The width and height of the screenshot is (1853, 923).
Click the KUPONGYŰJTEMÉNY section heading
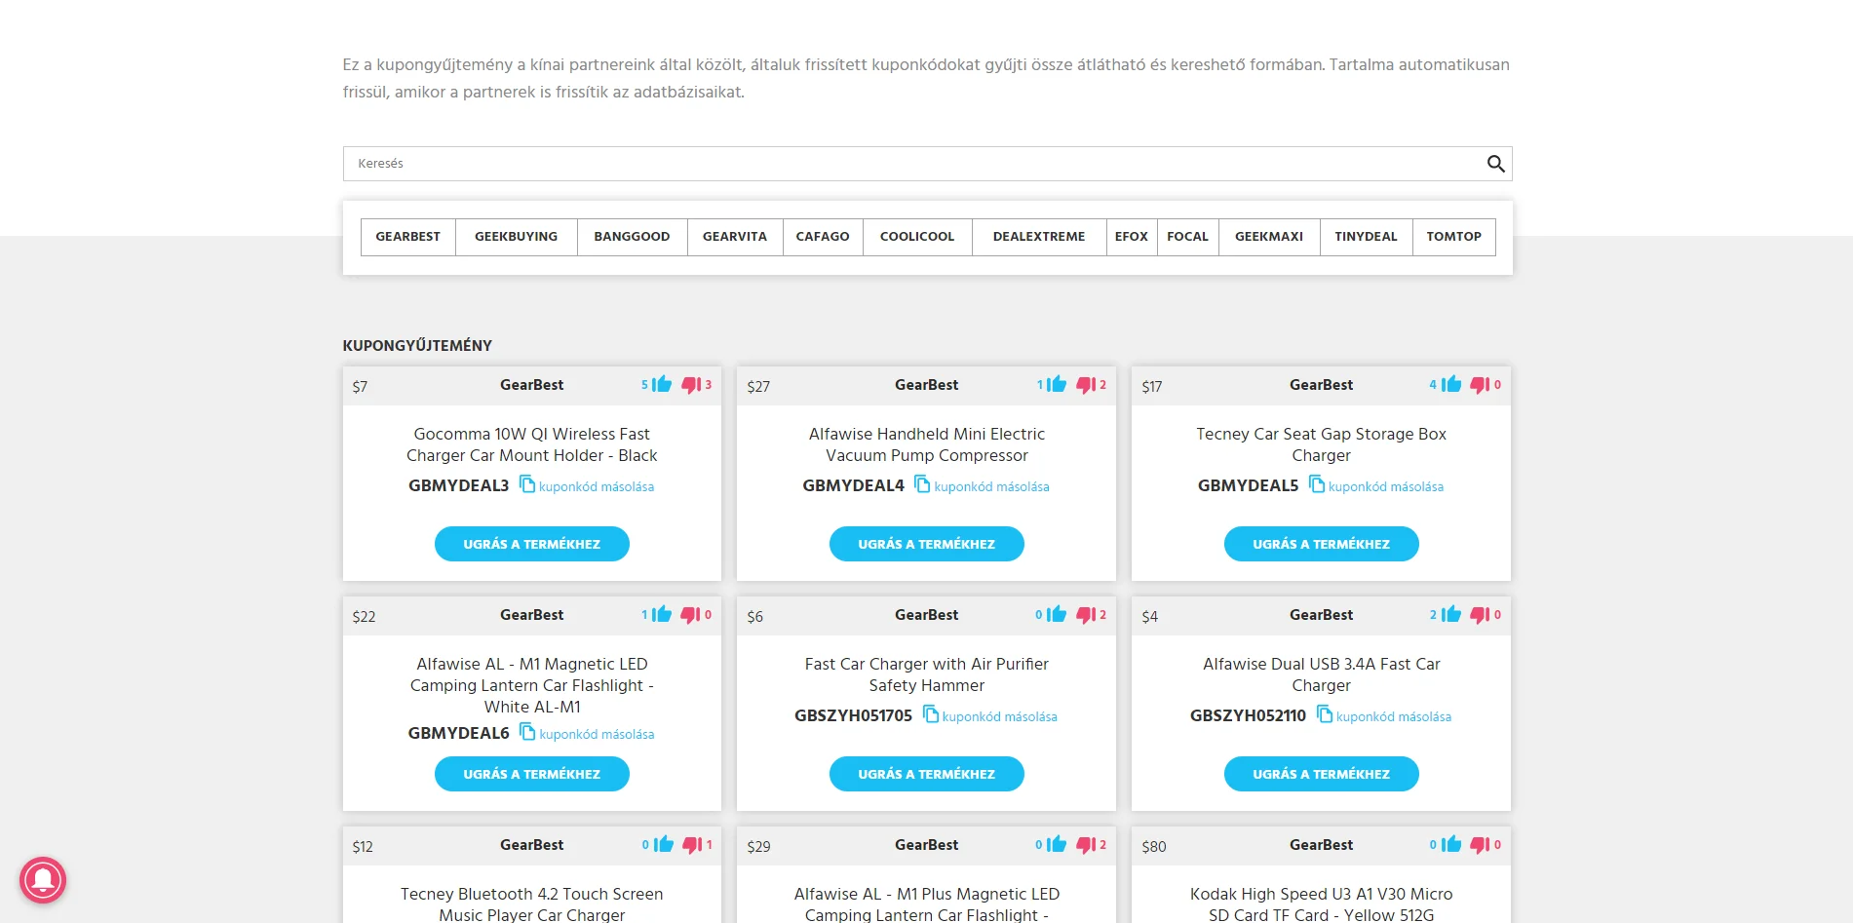coord(417,345)
